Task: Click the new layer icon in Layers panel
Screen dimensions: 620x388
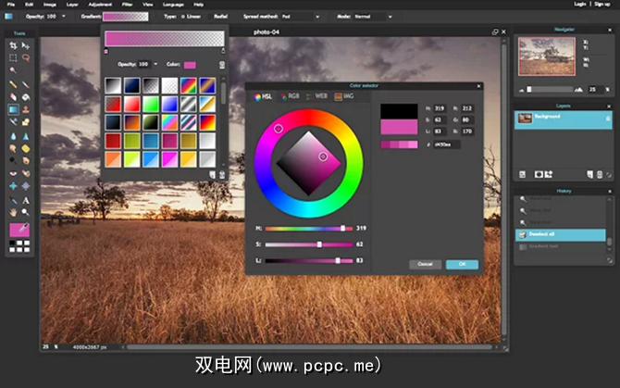Action: pyautogui.click(x=590, y=174)
